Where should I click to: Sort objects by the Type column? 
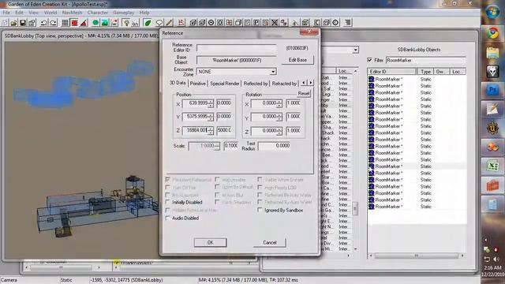pyautogui.click(x=425, y=72)
